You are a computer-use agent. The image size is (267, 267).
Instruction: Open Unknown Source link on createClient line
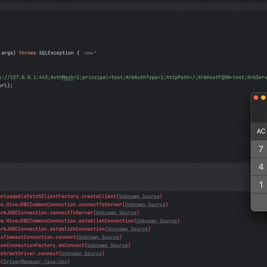click(139, 196)
